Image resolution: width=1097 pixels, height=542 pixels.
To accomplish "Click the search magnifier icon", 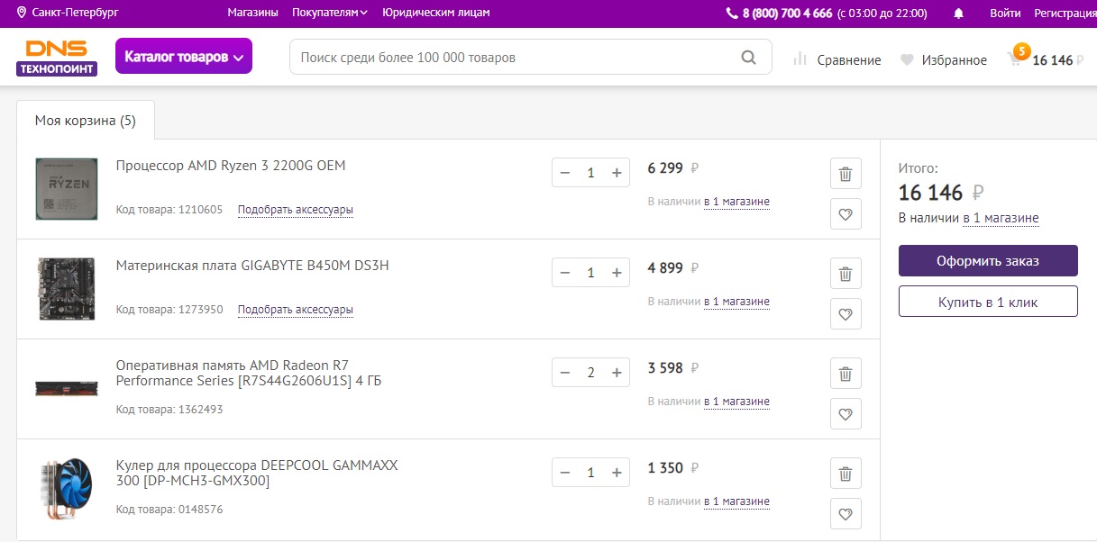I will [748, 58].
